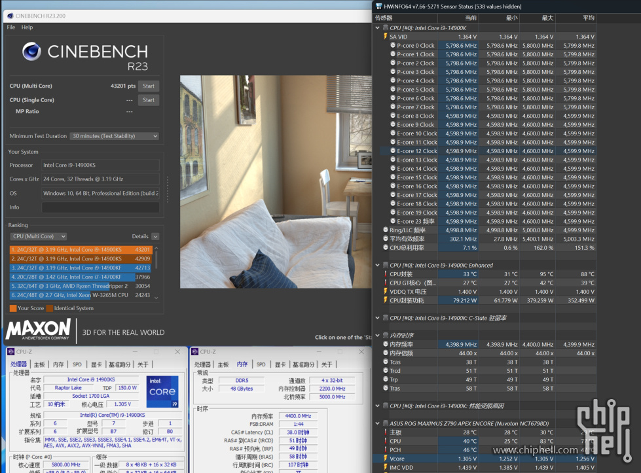Viewport: 641px width, 473px height.
Task: Click the lightning icon beside Vcore
Action: 385,459
